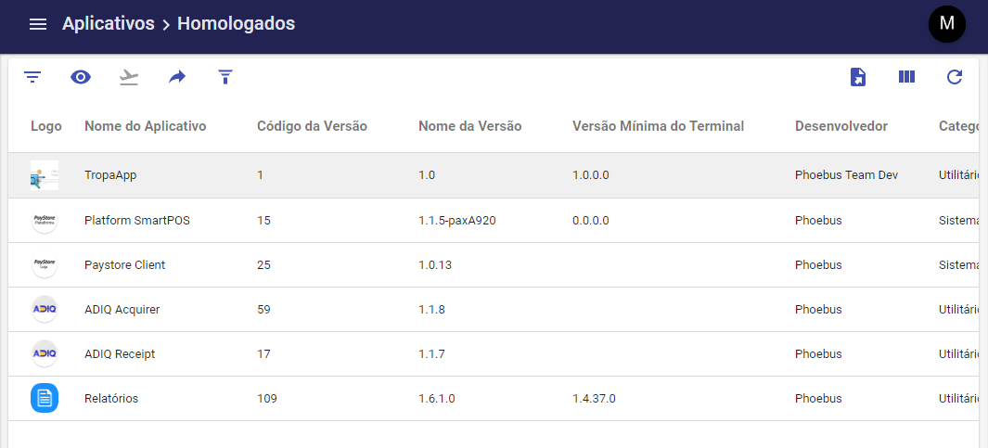Open the column chooser icon
988x448 pixels.
coord(906,77)
